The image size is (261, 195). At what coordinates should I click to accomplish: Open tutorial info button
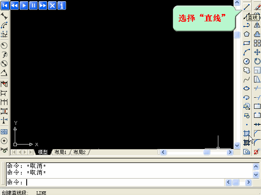[62, 6]
